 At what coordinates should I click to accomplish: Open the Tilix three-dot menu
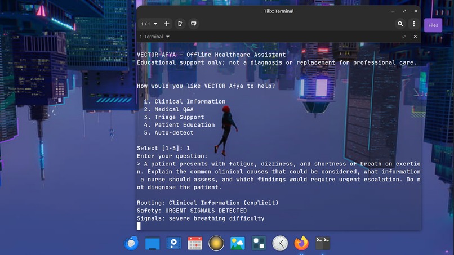414,24
